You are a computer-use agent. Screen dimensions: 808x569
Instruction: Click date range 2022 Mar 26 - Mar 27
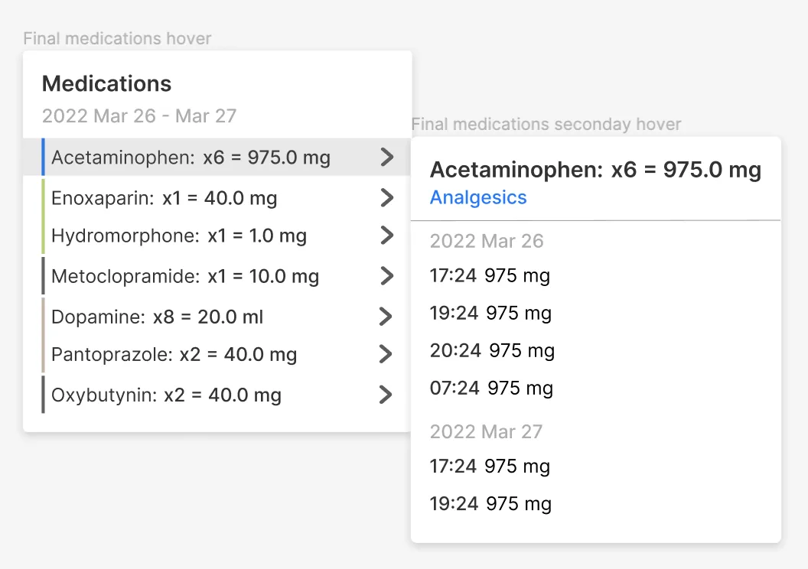139,116
